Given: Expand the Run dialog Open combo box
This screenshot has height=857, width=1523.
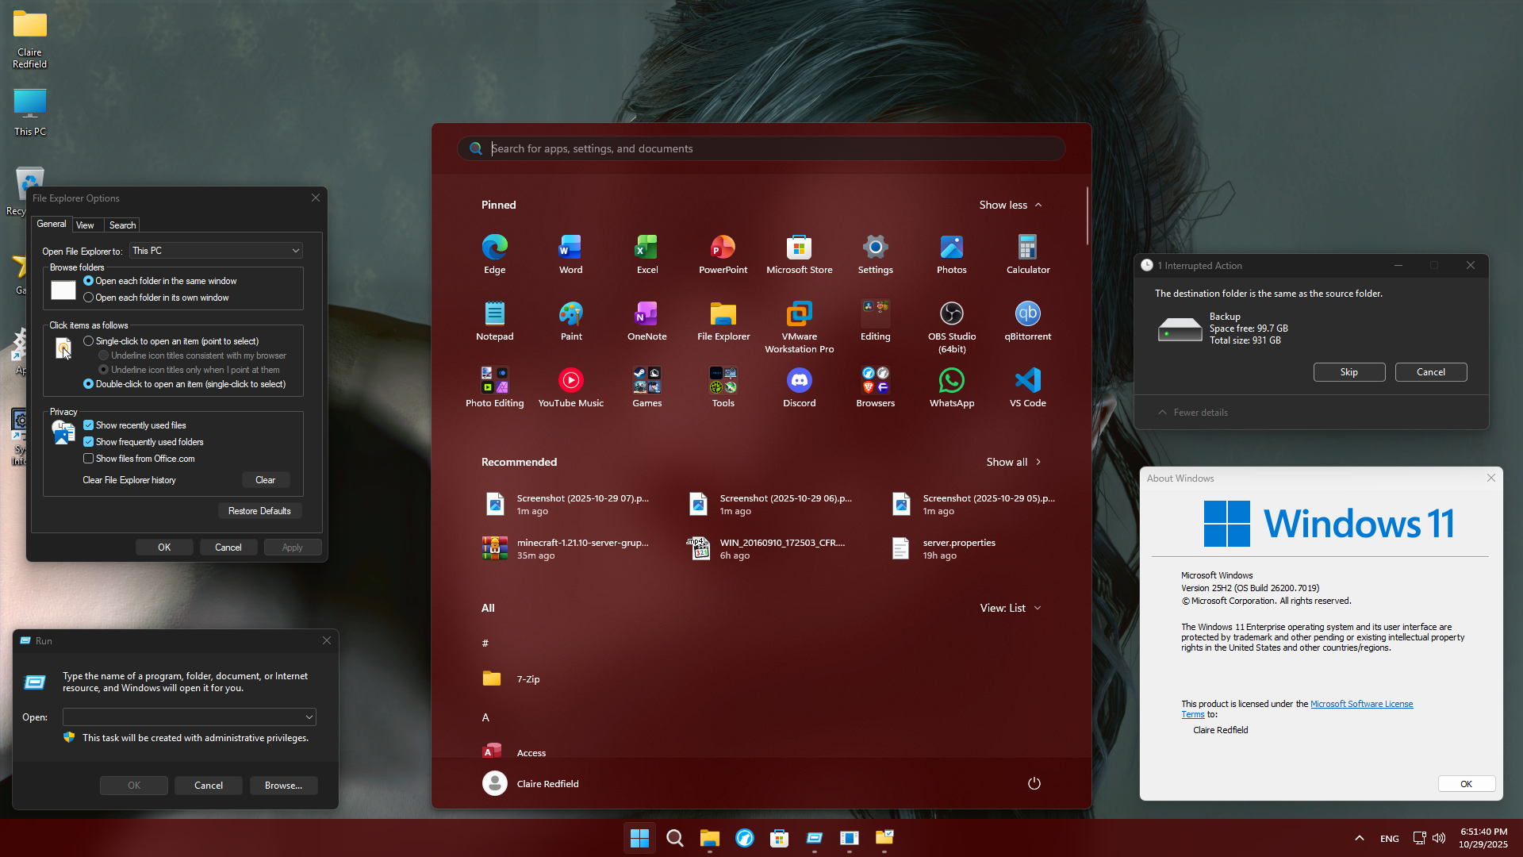Looking at the screenshot, I should click(x=309, y=717).
